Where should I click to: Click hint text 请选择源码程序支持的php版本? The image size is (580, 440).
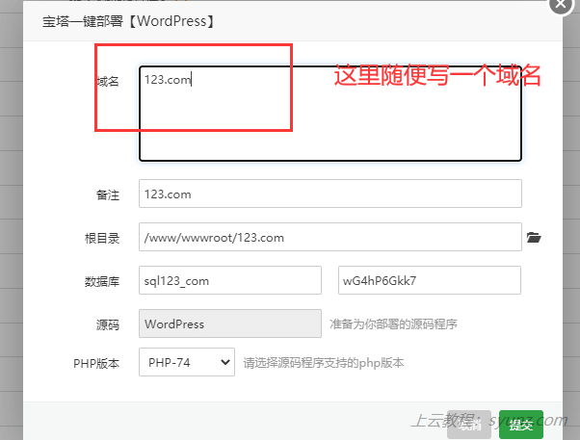tap(324, 363)
